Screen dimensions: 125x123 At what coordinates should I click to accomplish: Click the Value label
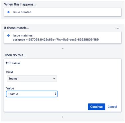(10, 88)
